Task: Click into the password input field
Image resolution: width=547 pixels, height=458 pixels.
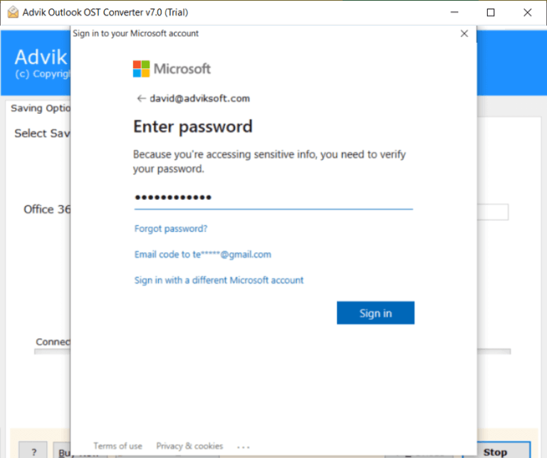Action: [x=273, y=198]
